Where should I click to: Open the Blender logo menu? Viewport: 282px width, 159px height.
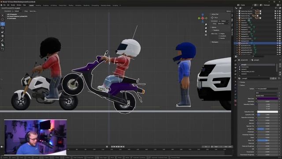(x=1, y=5)
